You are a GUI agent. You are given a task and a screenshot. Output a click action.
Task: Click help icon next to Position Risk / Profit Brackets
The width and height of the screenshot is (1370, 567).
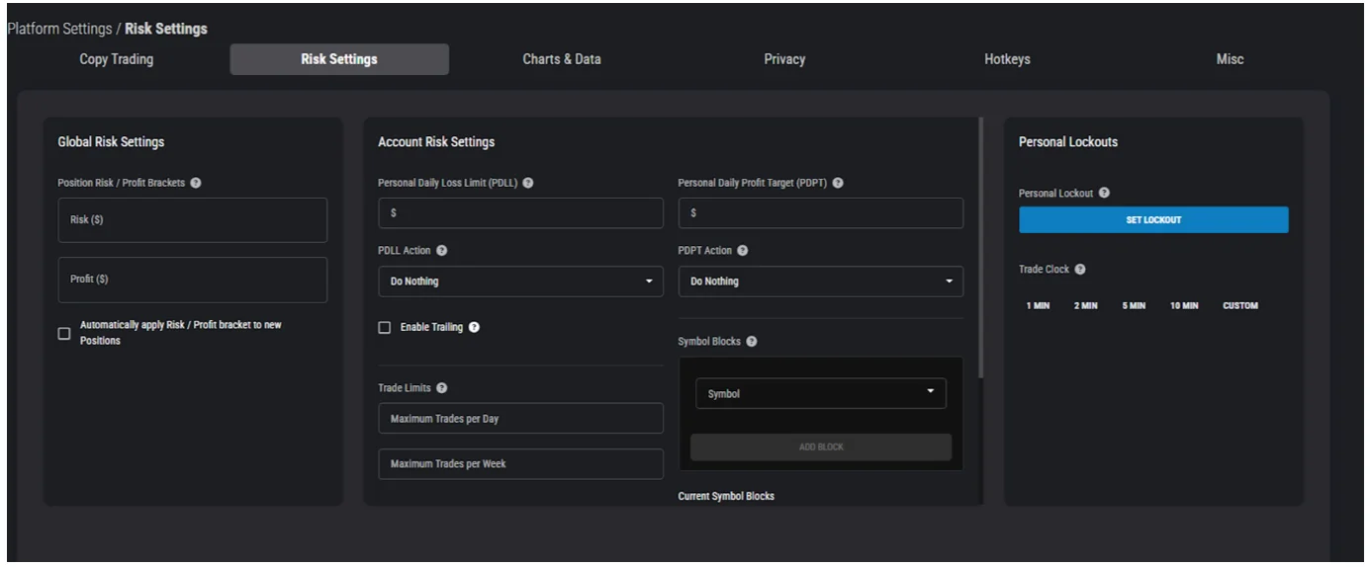tap(196, 183)
